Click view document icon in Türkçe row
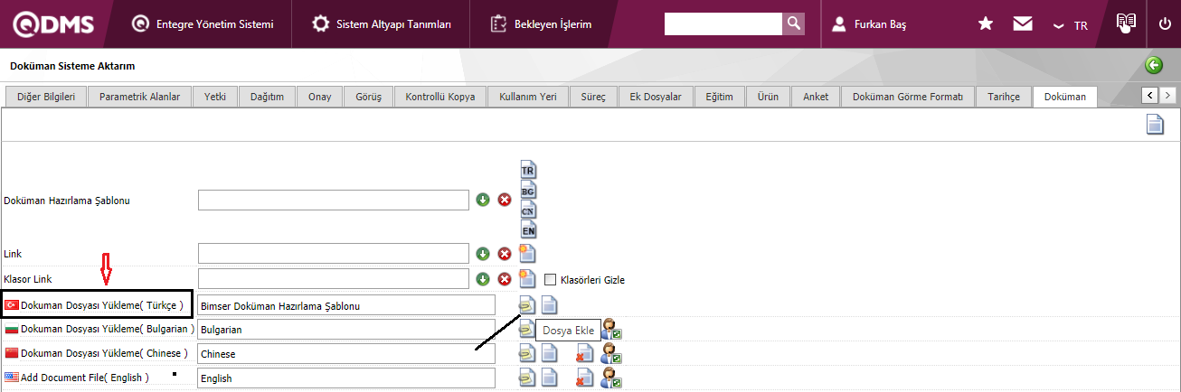 [549, 305]
